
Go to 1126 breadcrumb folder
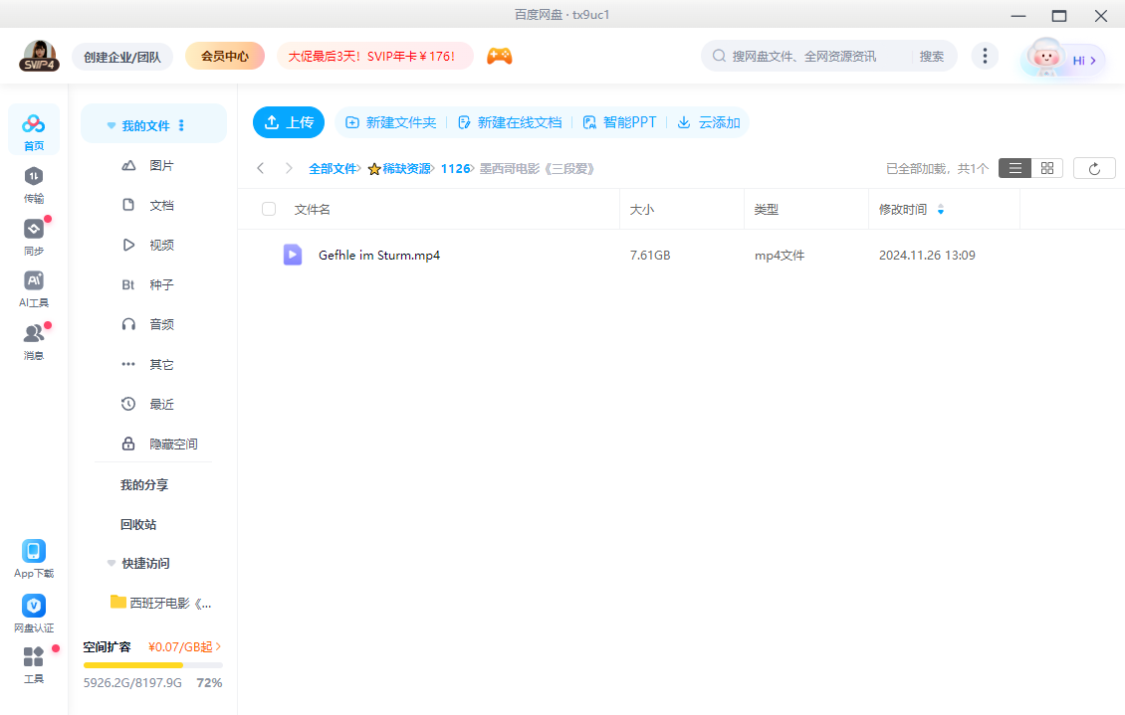pyautogui.click(x=455, y=168)
